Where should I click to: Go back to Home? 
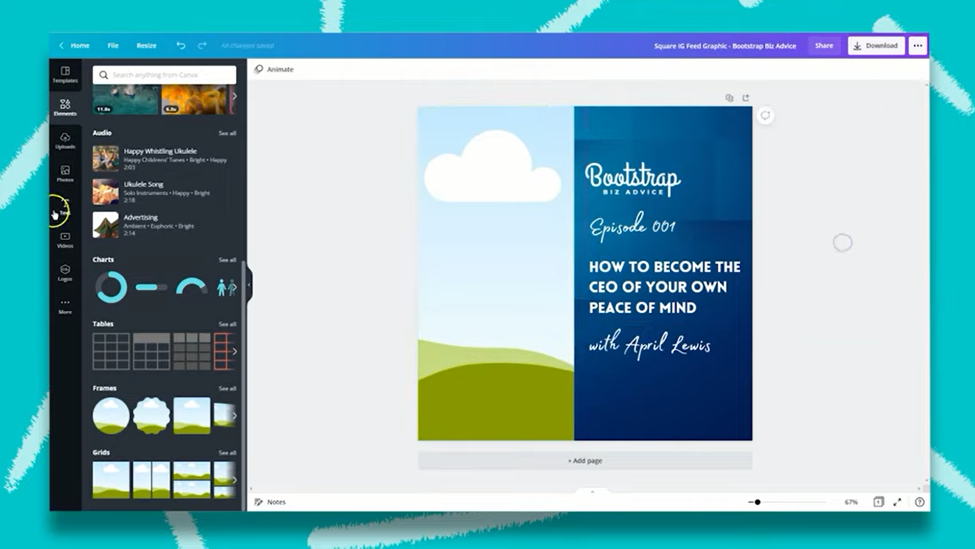click(x=75, y=45)
